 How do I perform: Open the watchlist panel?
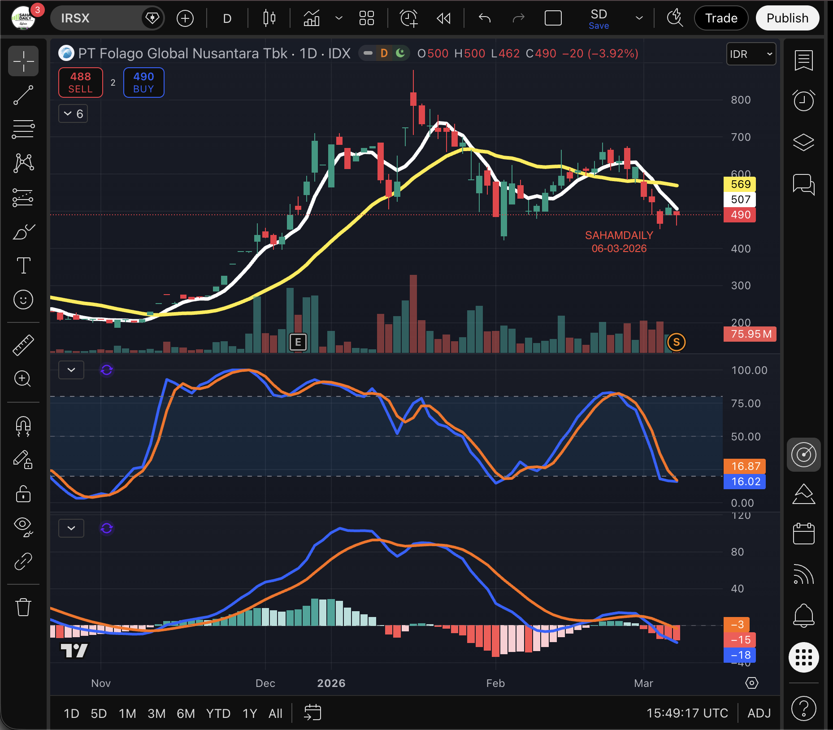click(803, 60)
